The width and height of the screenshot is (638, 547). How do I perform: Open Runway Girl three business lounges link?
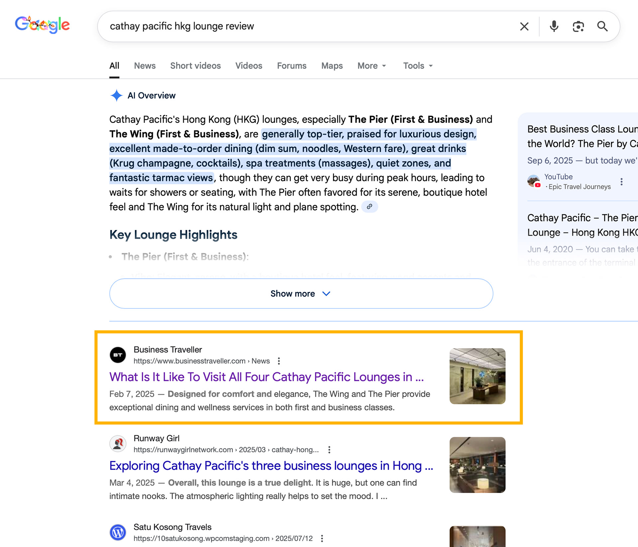[x=271, y=466]
